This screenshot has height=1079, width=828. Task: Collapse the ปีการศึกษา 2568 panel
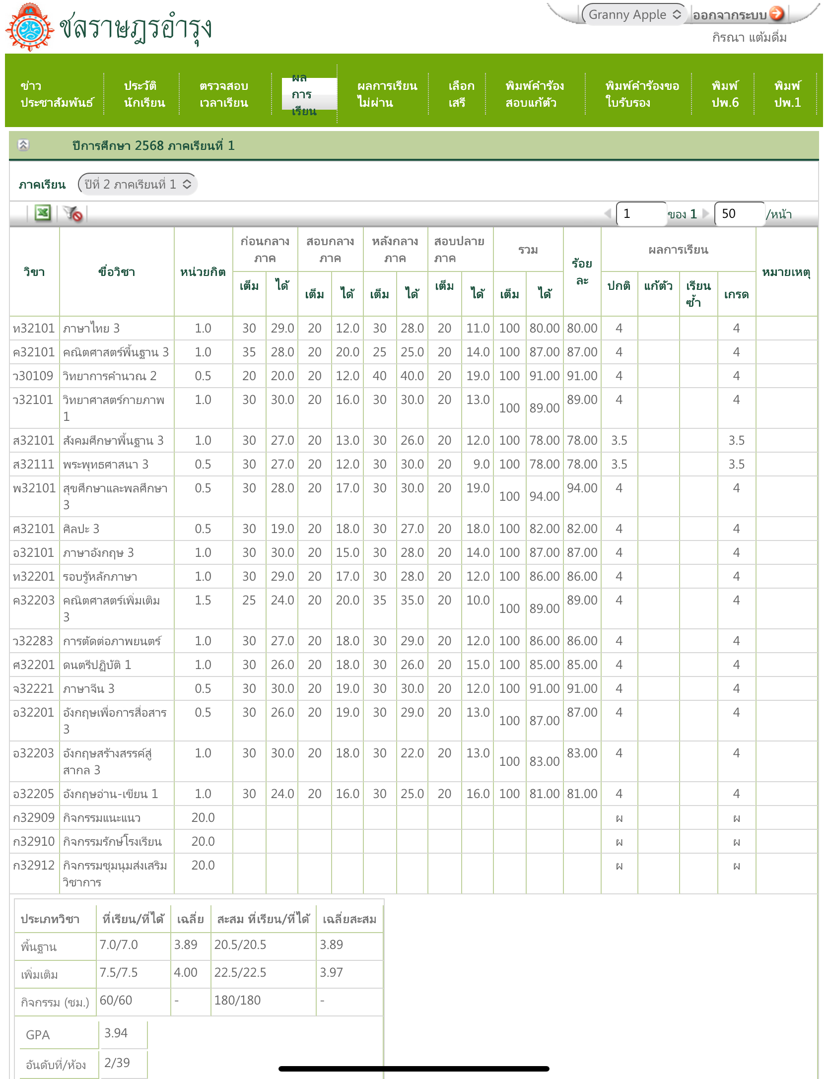[x=23, y=145]
